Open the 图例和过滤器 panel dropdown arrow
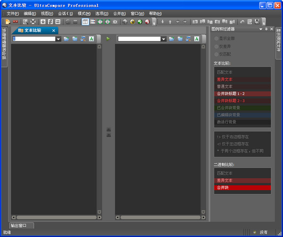 point(260,29)
